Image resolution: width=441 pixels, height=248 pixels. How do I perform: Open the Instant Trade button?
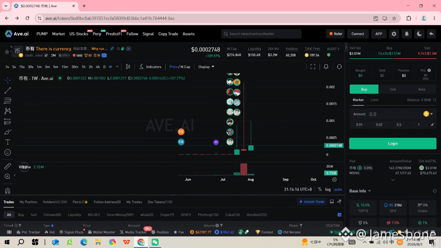point(312,202)
